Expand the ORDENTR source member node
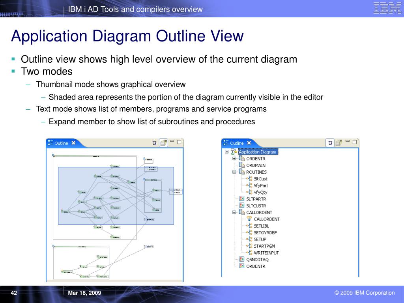The height and width of the screenshot is (303, 404). [x=234, y=159]
